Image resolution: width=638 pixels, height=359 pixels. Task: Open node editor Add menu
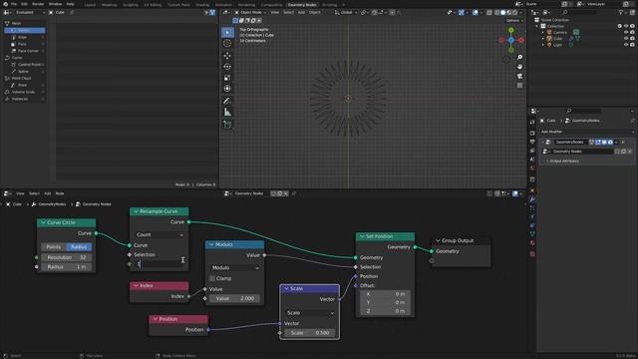(x=48, y=193)
